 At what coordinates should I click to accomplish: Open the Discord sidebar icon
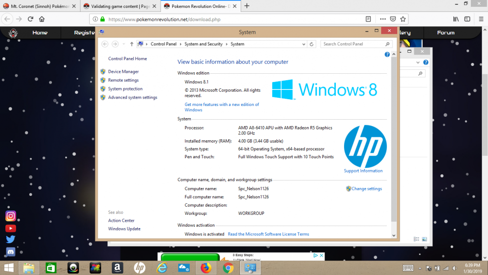click(x=11, y=252)
